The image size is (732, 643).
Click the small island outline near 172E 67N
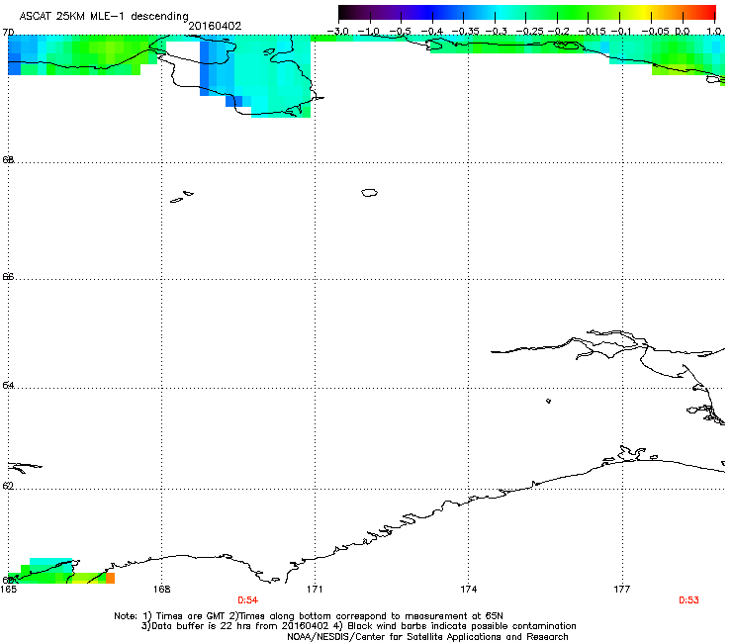pyautogui.click(x=369, y=192)
